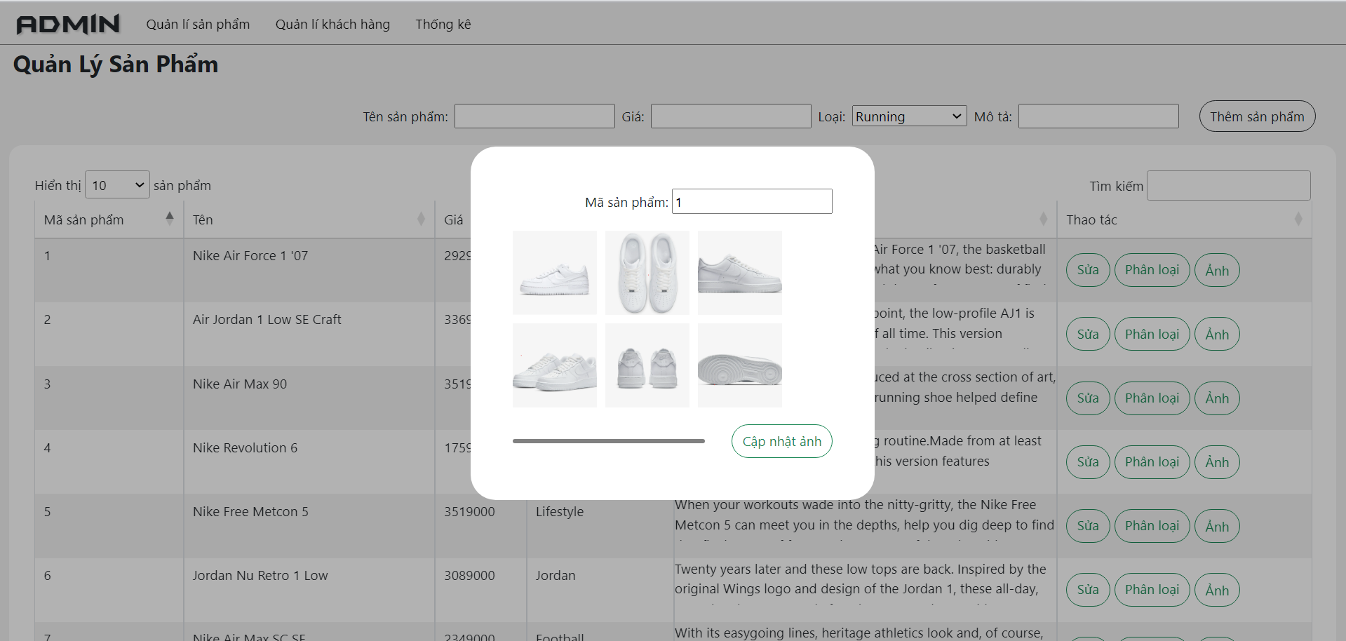Select the inner side-view shoe thumbnail
Image resolution: width=1346 pixels, height=641 pixels.
(x=740, y=273)
